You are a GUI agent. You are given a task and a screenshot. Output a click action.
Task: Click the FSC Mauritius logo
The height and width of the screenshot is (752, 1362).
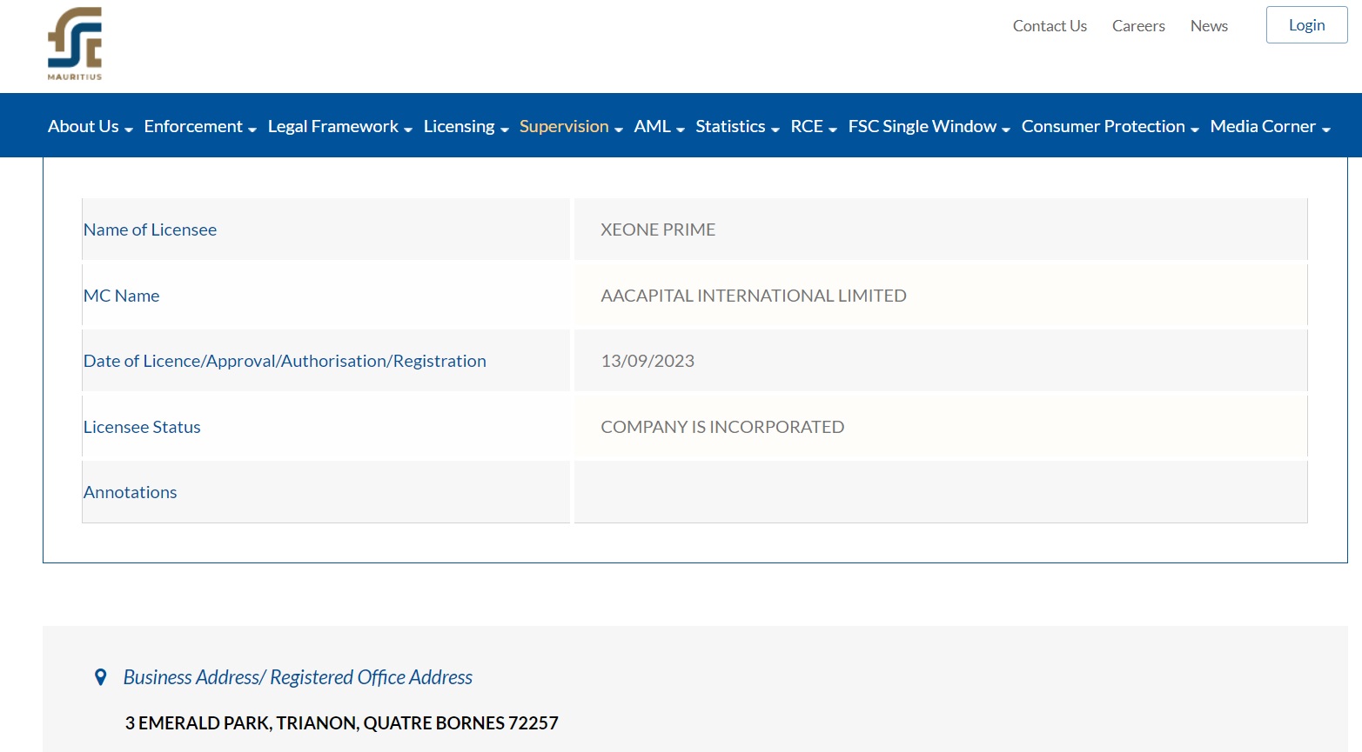click(75, 43)
